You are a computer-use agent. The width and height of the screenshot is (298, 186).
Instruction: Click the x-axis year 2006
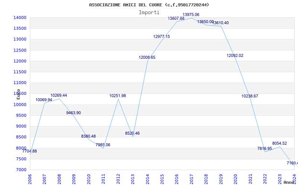30,179
